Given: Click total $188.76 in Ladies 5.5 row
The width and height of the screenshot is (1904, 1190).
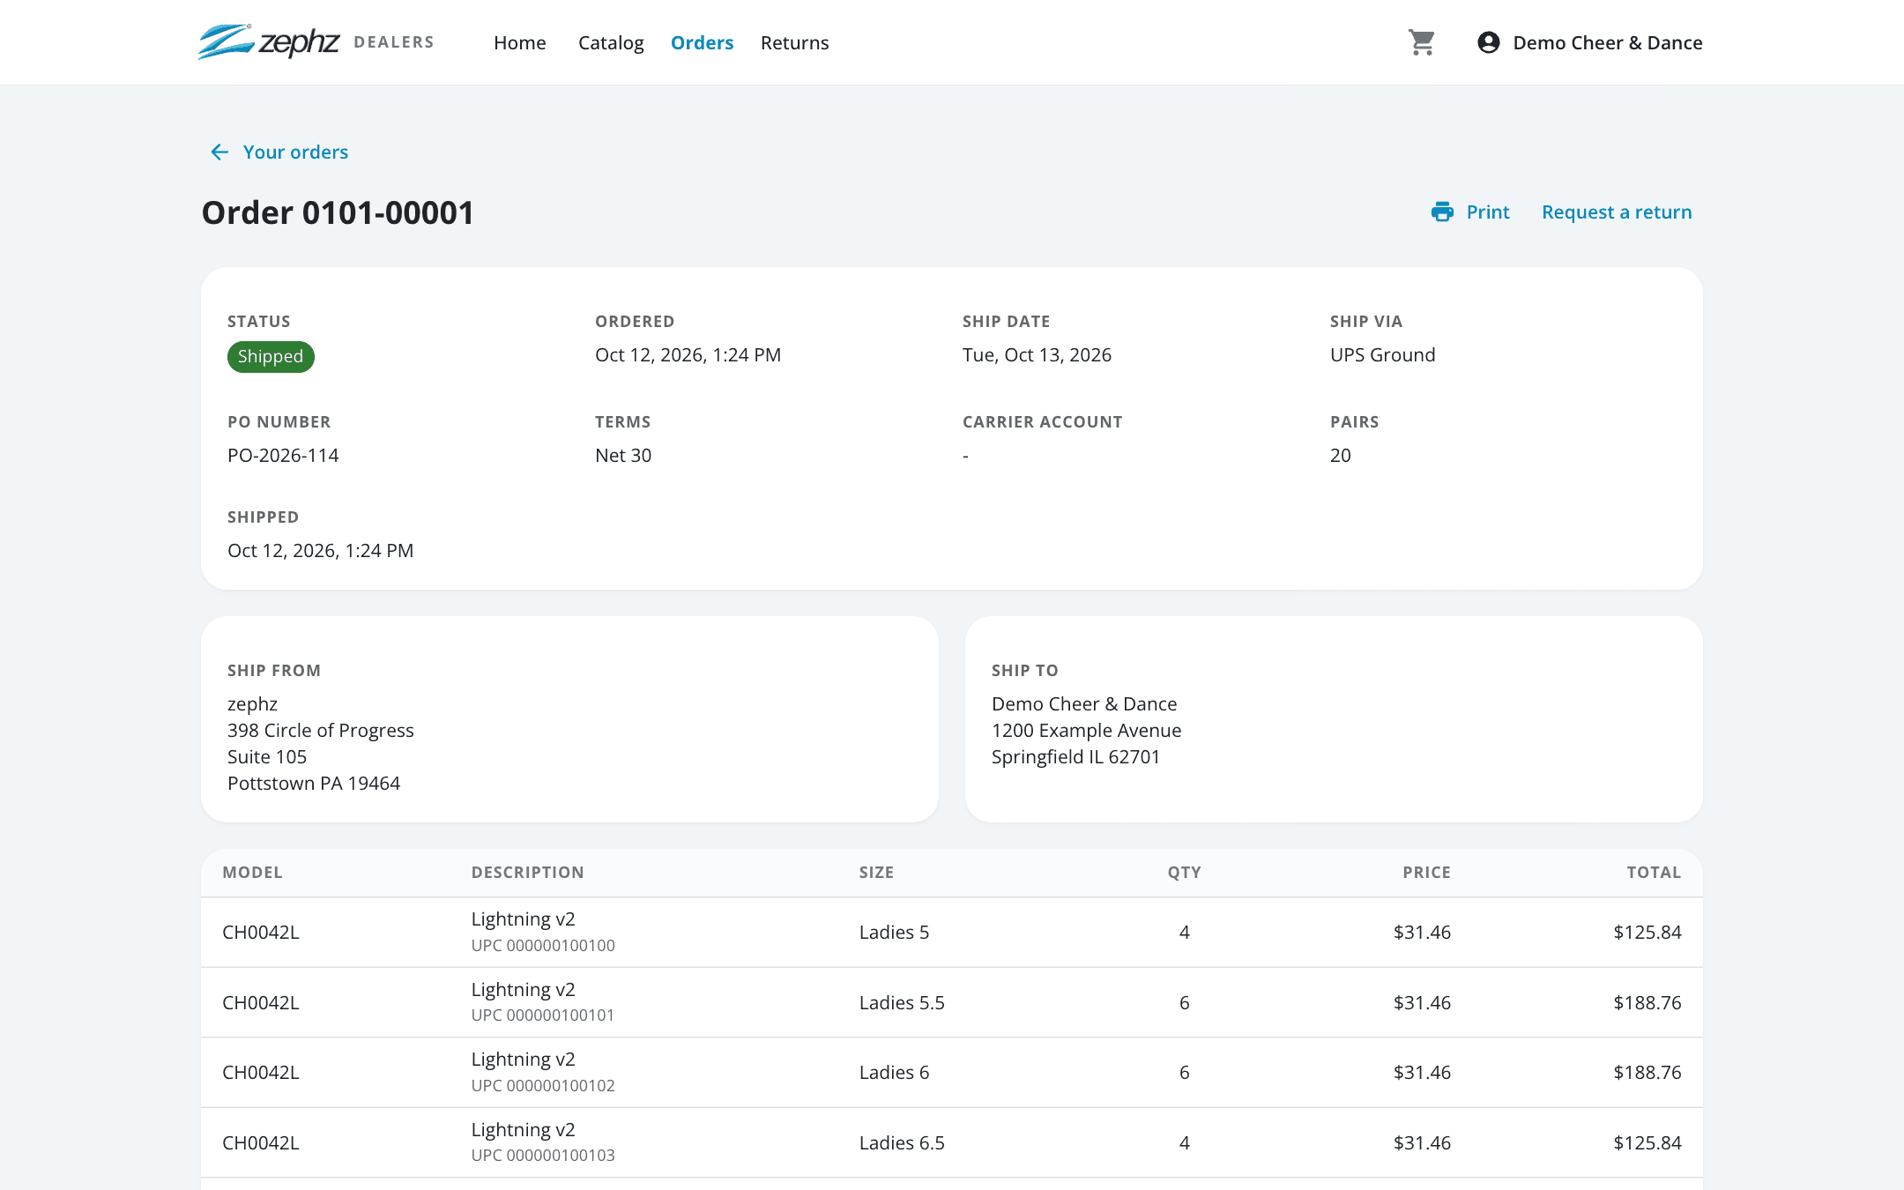Looking at the screenshot, I should [1647, 1002].
